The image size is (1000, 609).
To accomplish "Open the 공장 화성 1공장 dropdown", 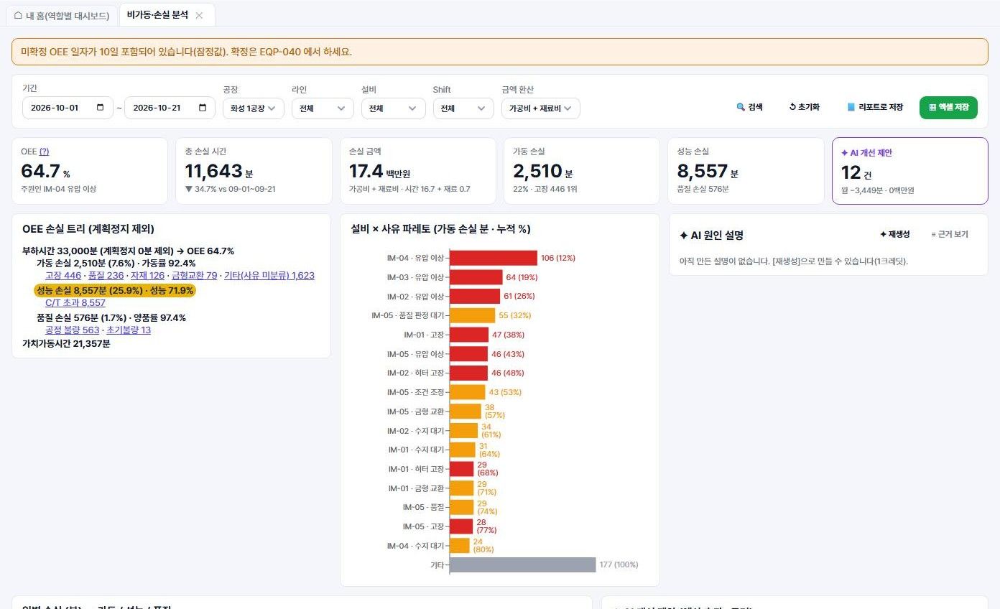I will point(253,108).
